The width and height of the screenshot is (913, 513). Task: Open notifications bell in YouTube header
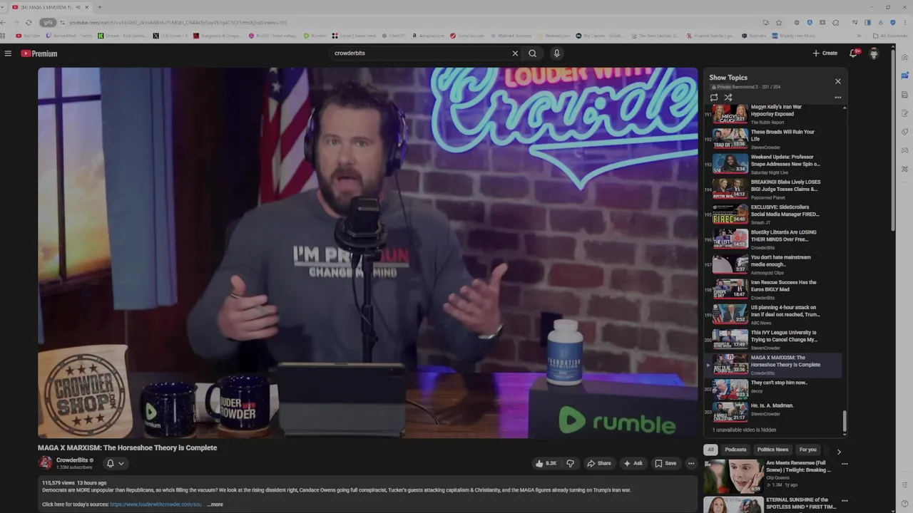pyautogui.click(x=853, y=53)
